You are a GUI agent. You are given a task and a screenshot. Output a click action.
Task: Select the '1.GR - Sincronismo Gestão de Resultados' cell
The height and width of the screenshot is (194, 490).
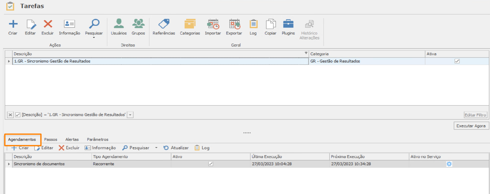click(160, 61)
